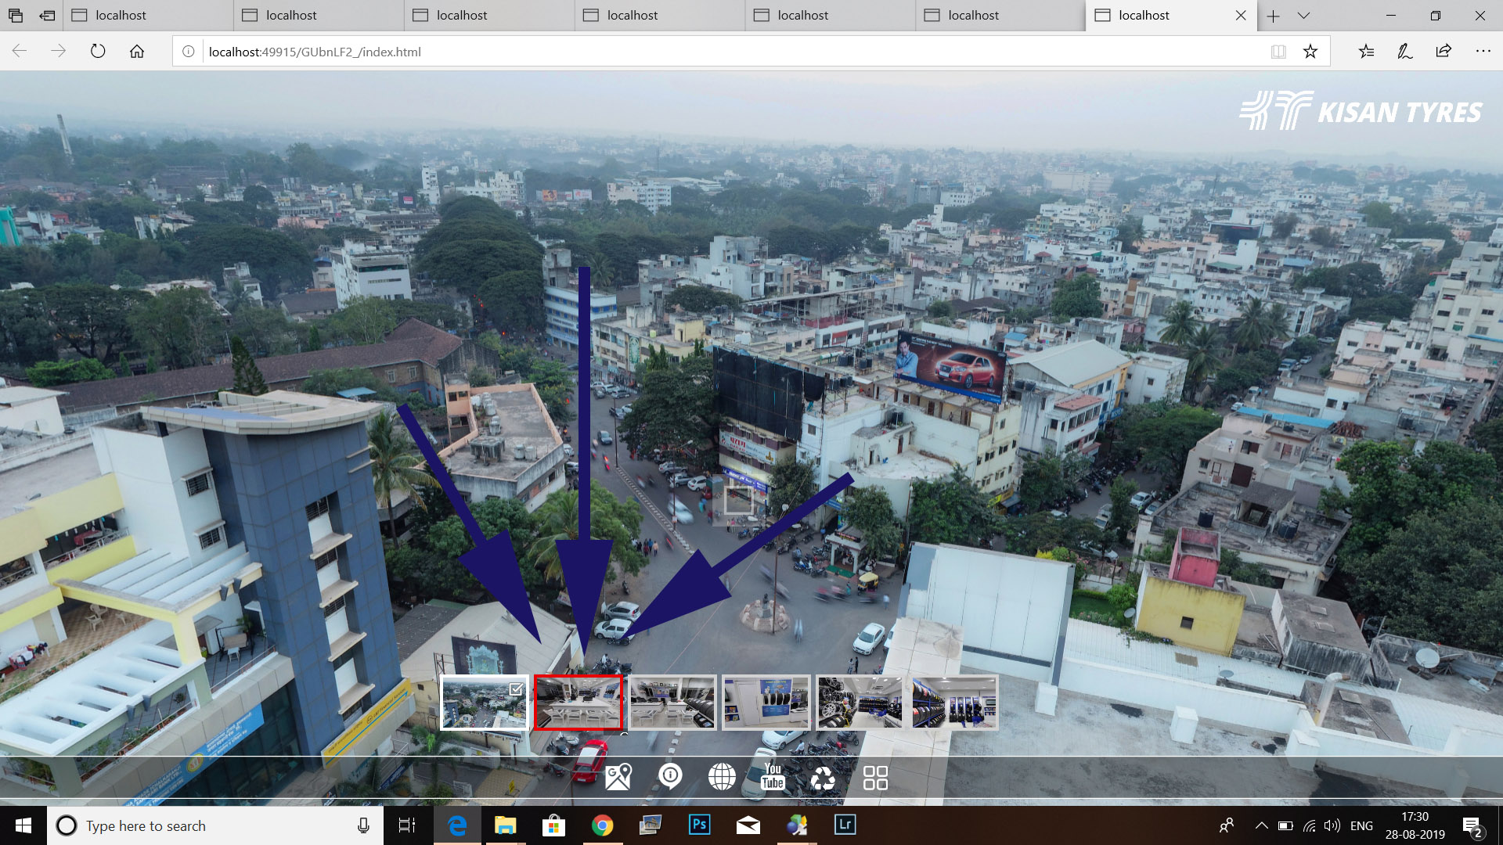Open the Google Maps location icon
This screenshot has height=845, width=1503.
pos(618,777)
